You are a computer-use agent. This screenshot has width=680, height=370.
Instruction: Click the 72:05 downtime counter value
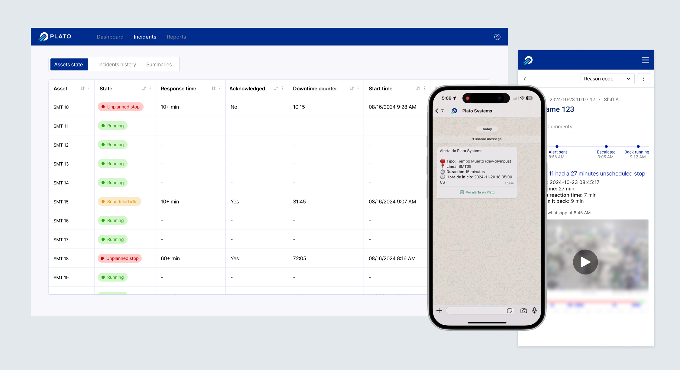click(300, 258)
